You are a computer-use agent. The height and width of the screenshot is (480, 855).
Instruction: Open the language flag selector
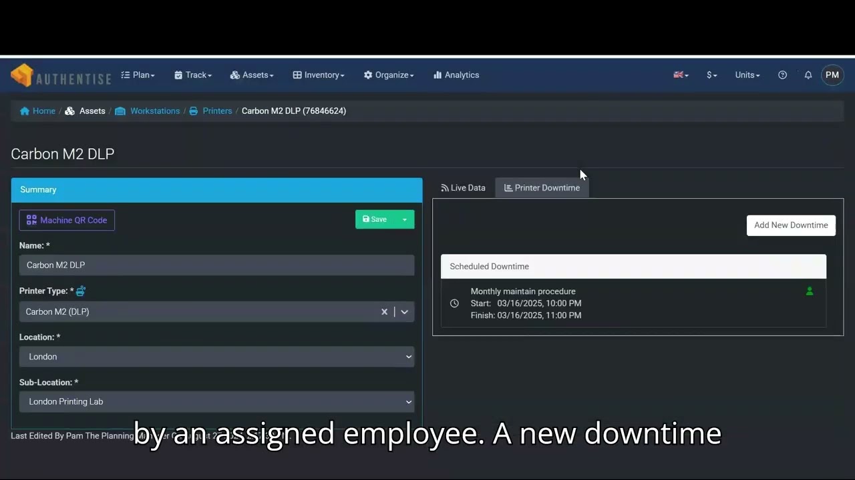click(x=681, y=75)
